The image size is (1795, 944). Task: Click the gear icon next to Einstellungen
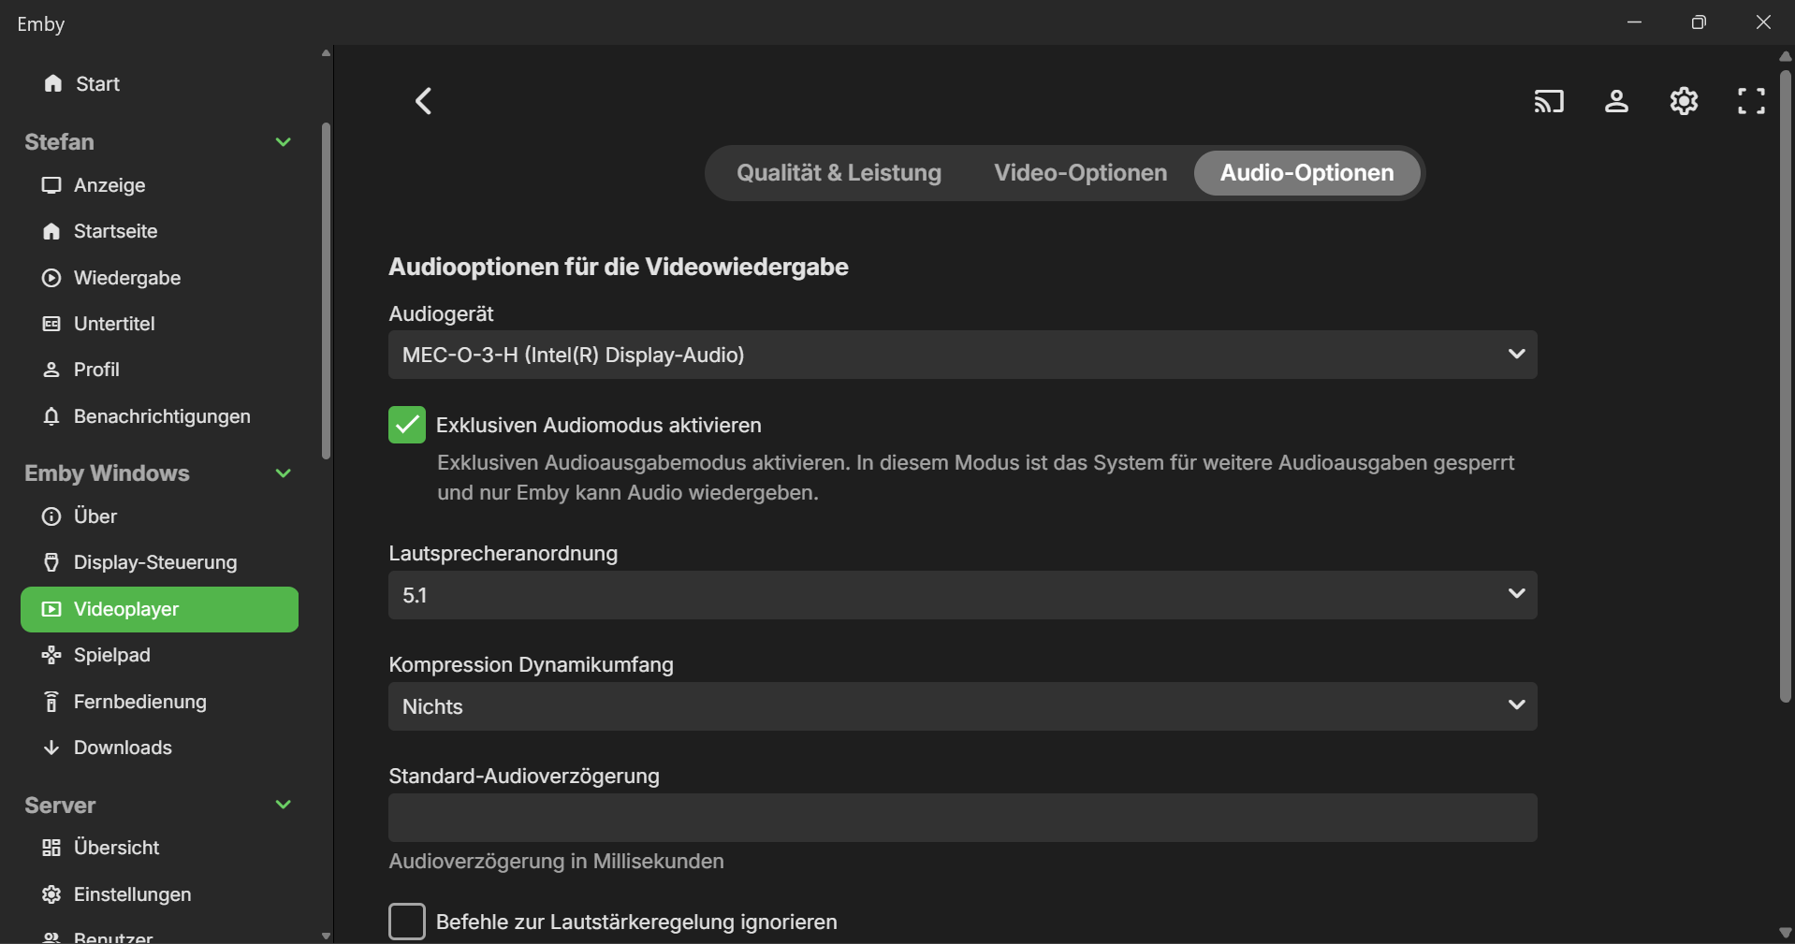click(51, 894)
